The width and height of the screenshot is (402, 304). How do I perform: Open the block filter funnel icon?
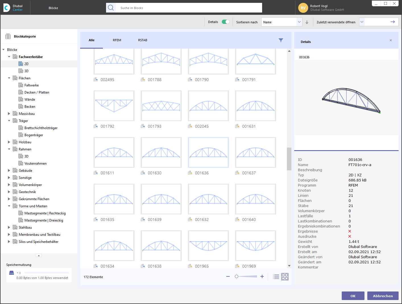(x=281, y=40)
